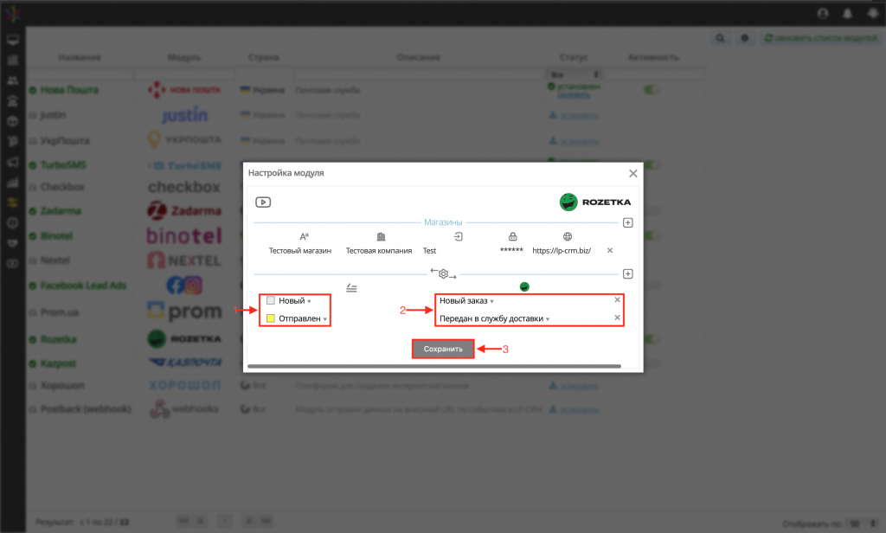Open the Новый заказ dropdown
The height and width of the screenshot is (533, 886).
466,301
